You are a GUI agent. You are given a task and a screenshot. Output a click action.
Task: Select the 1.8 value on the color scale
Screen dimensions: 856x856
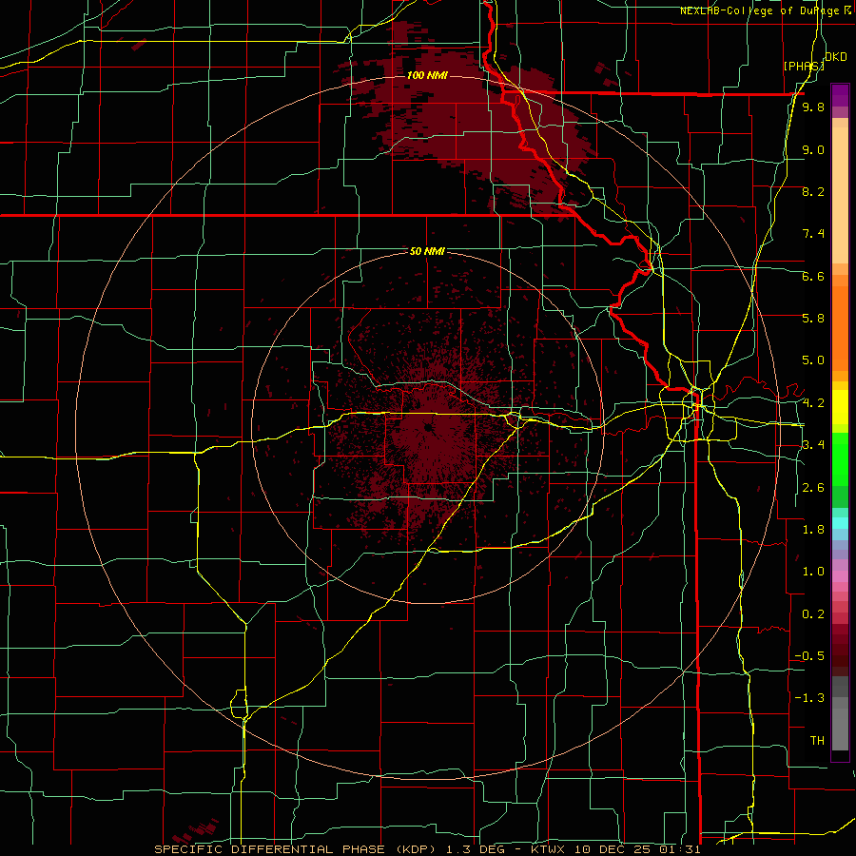click(813, 530)
